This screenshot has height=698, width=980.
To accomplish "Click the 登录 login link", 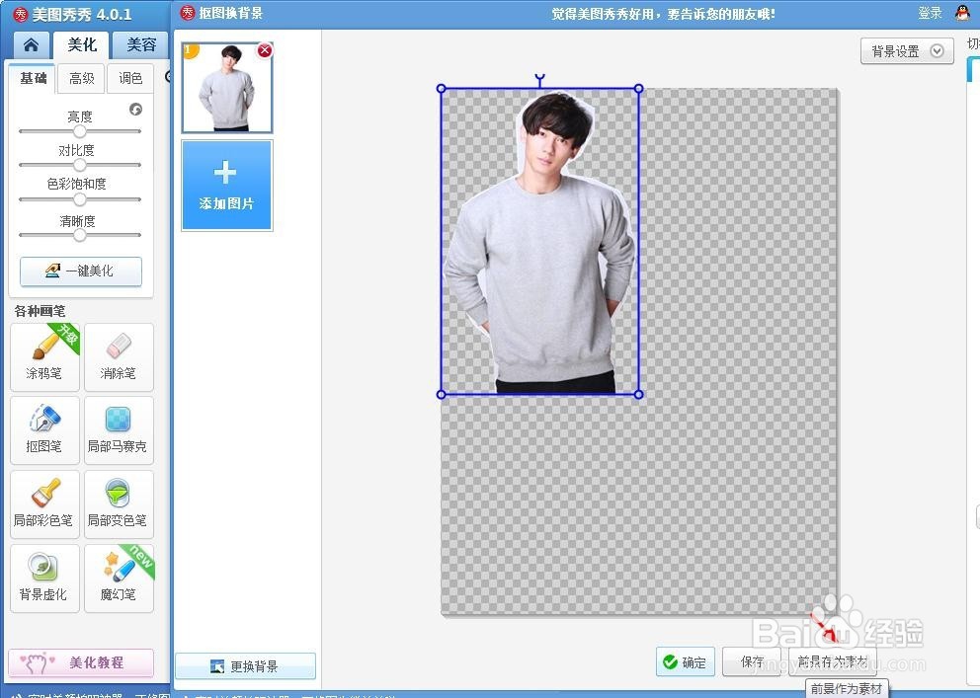I will (930, 13).
